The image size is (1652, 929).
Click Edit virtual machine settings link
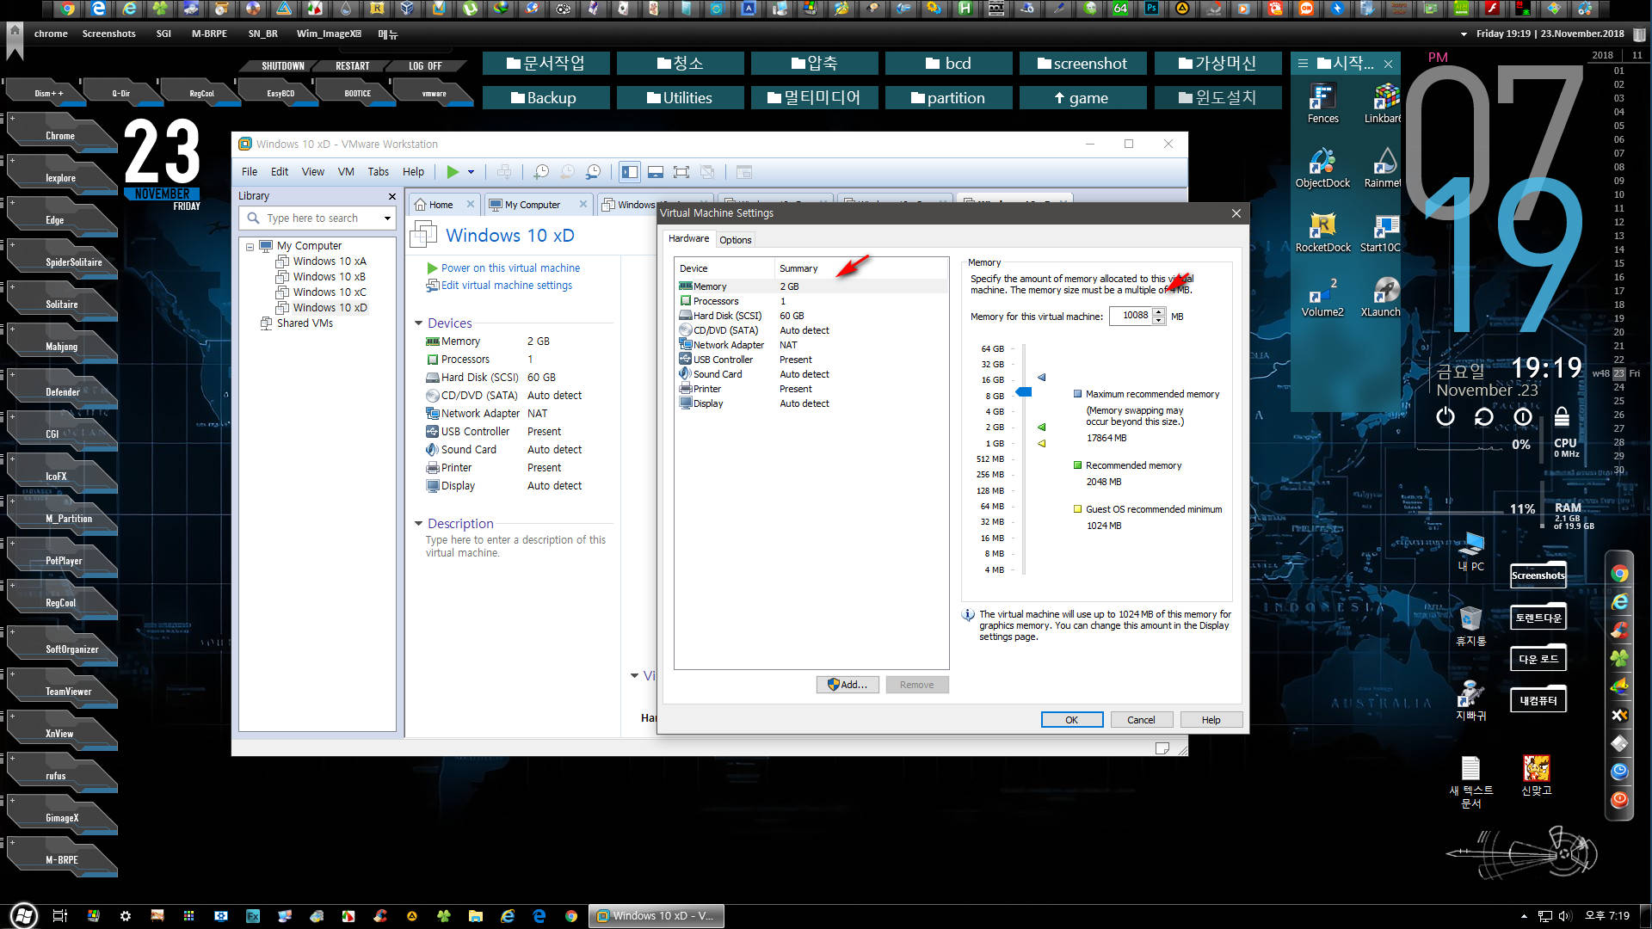pos(506,286)
